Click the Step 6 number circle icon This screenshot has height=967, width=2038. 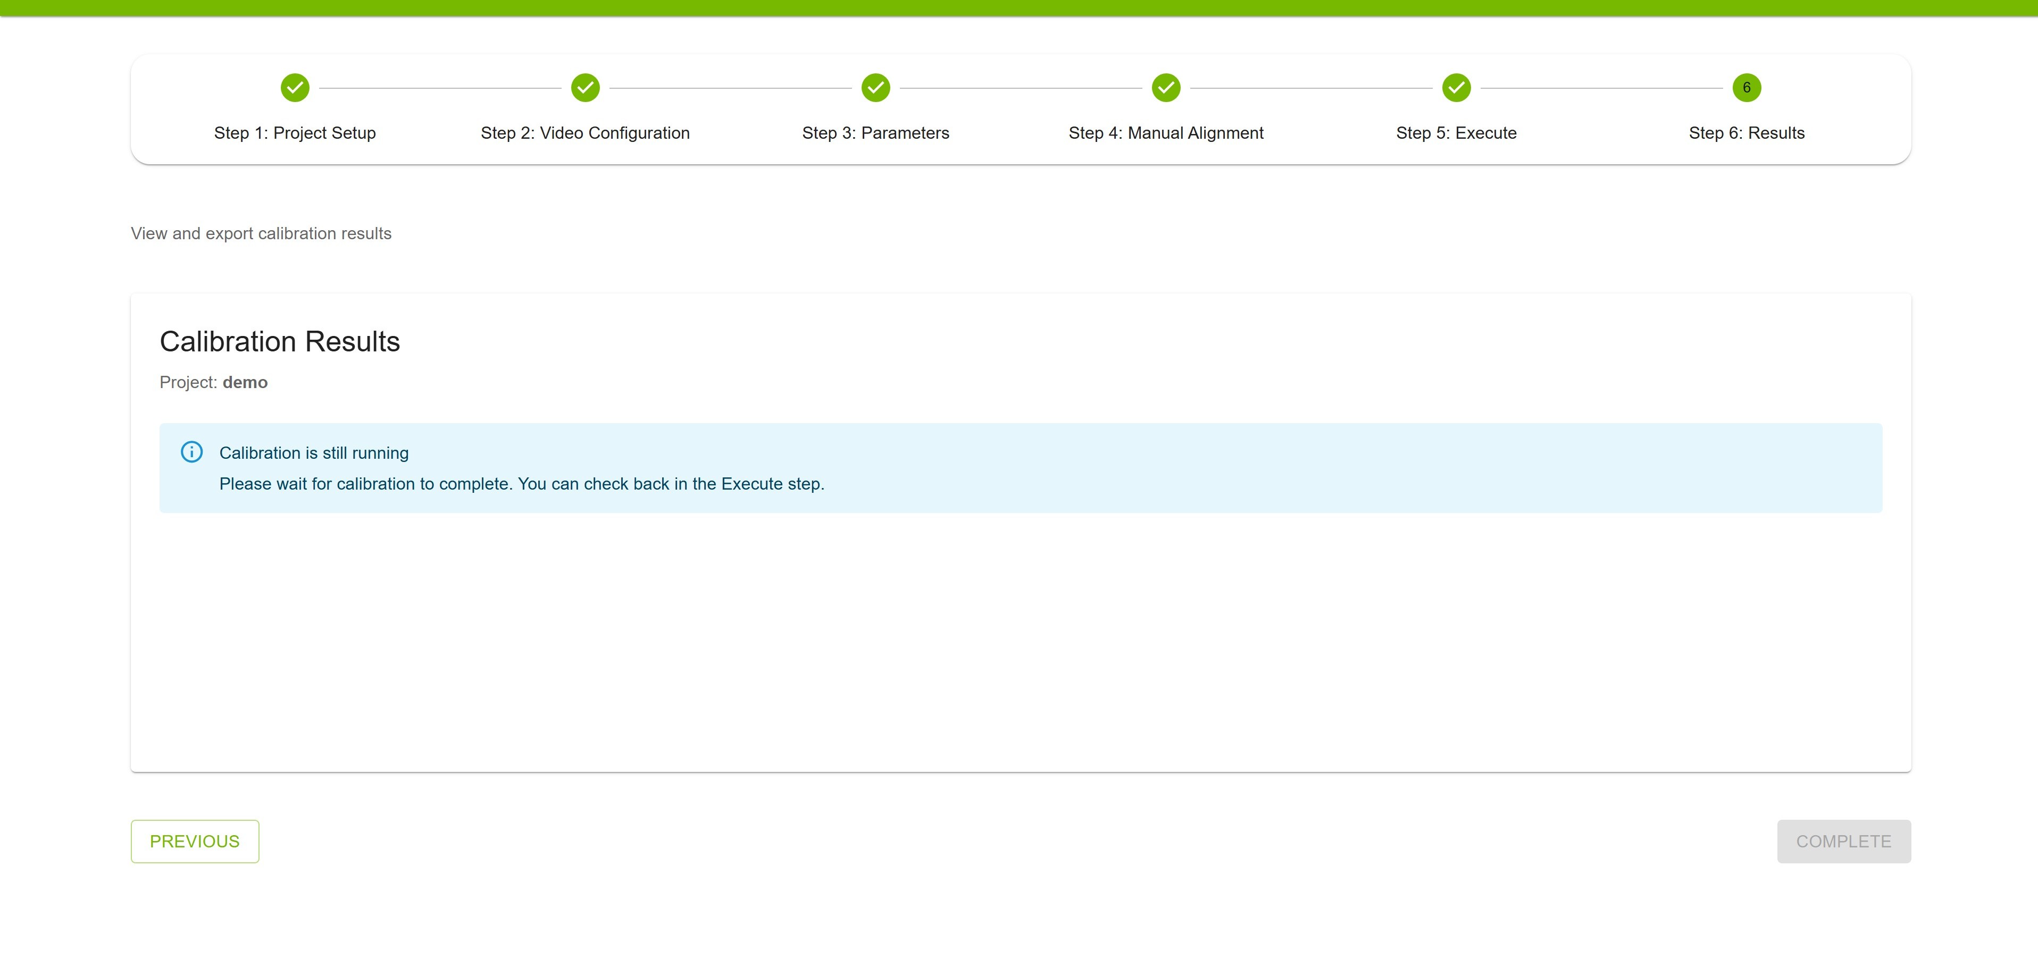point(1746,88)
